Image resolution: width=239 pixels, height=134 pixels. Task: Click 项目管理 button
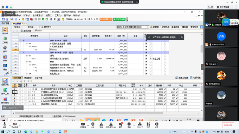(x=5, y=24)
